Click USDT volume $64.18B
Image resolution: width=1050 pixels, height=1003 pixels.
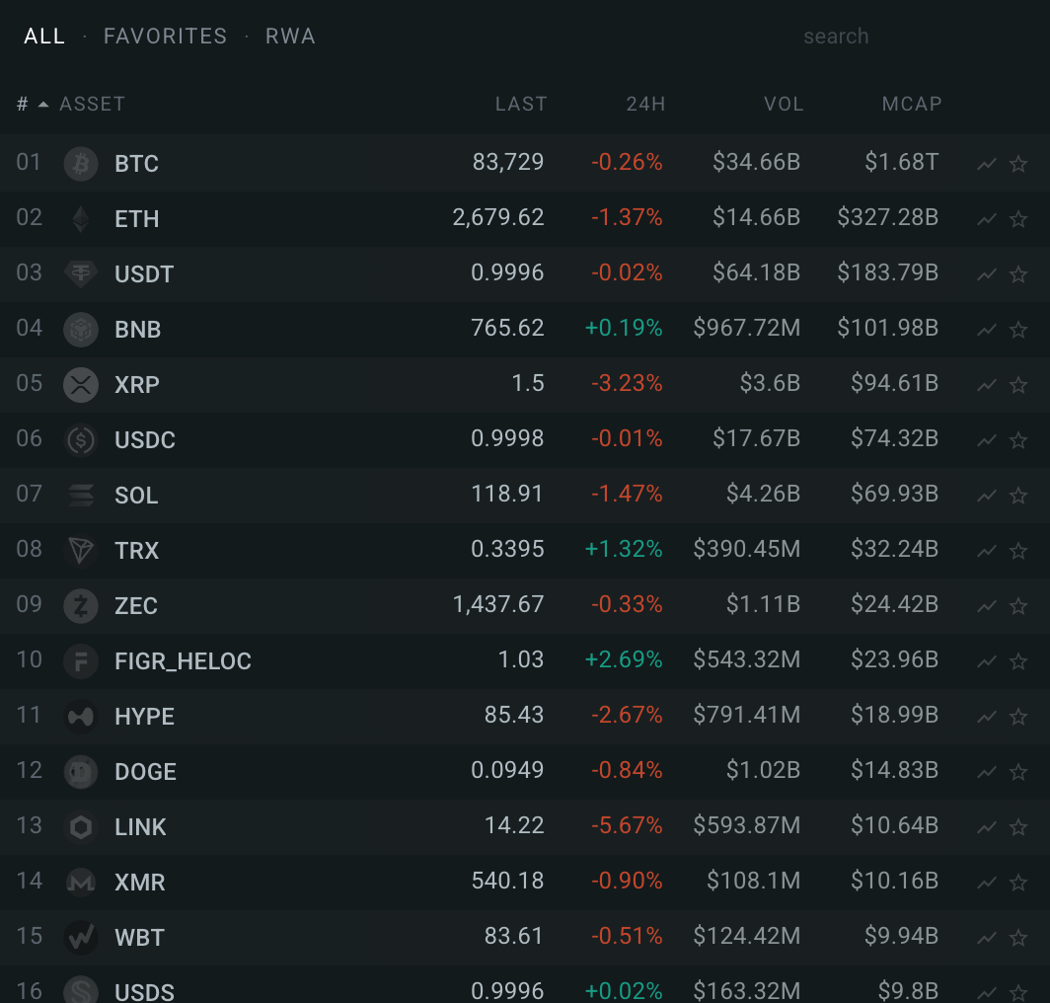tap(756, 272)
